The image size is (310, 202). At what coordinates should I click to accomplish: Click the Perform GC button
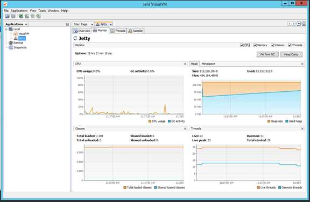tap(267, 54)
